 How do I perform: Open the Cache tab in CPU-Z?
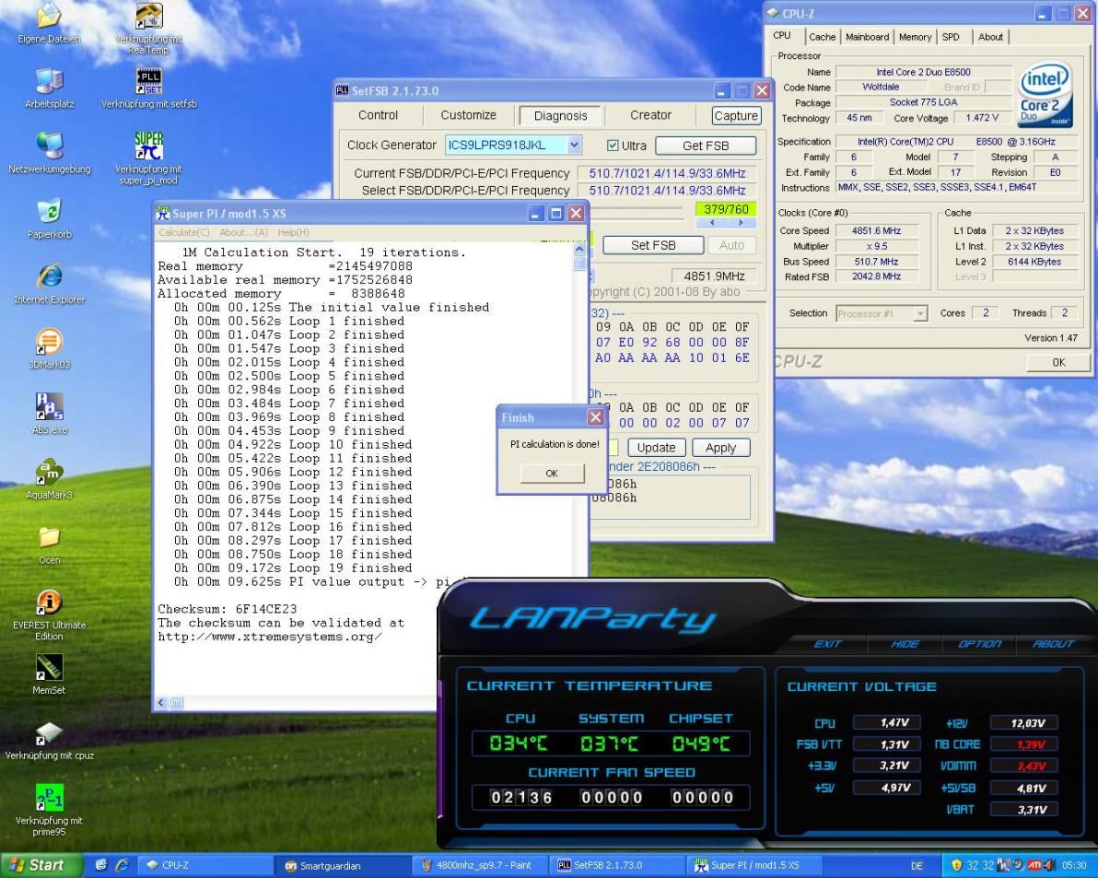click(822, 37)
